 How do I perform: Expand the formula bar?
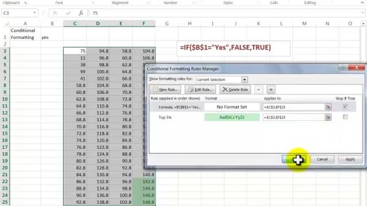[362, 13]
